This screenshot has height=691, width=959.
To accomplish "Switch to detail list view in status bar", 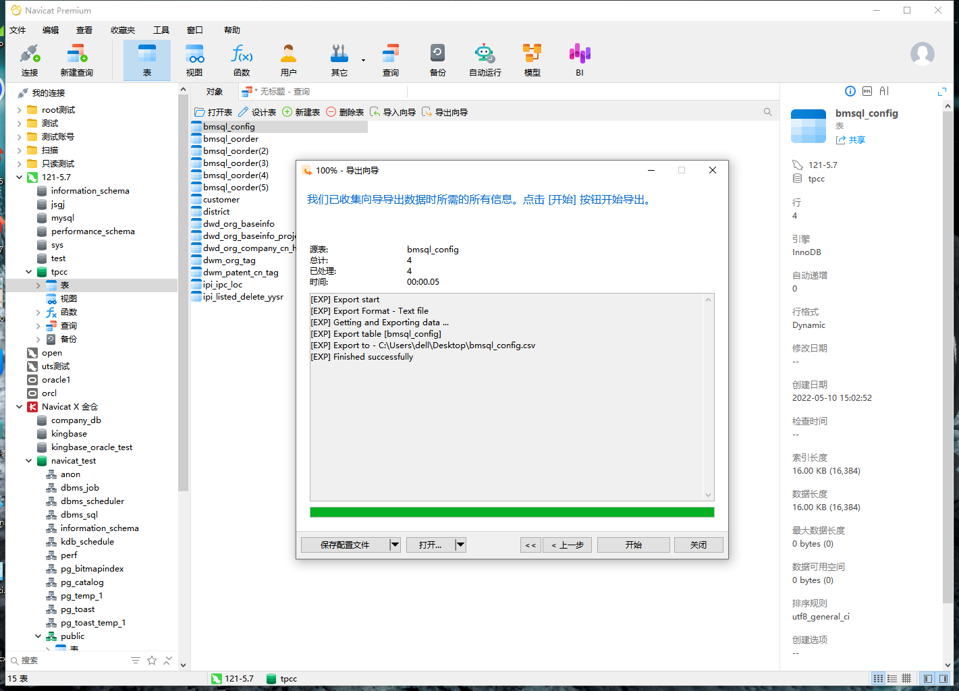I will coord(892,679).
